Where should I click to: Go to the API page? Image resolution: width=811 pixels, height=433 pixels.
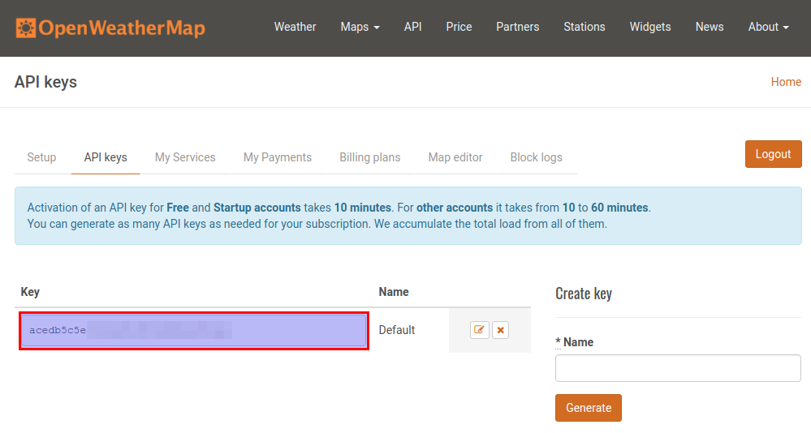click(412, 27)
